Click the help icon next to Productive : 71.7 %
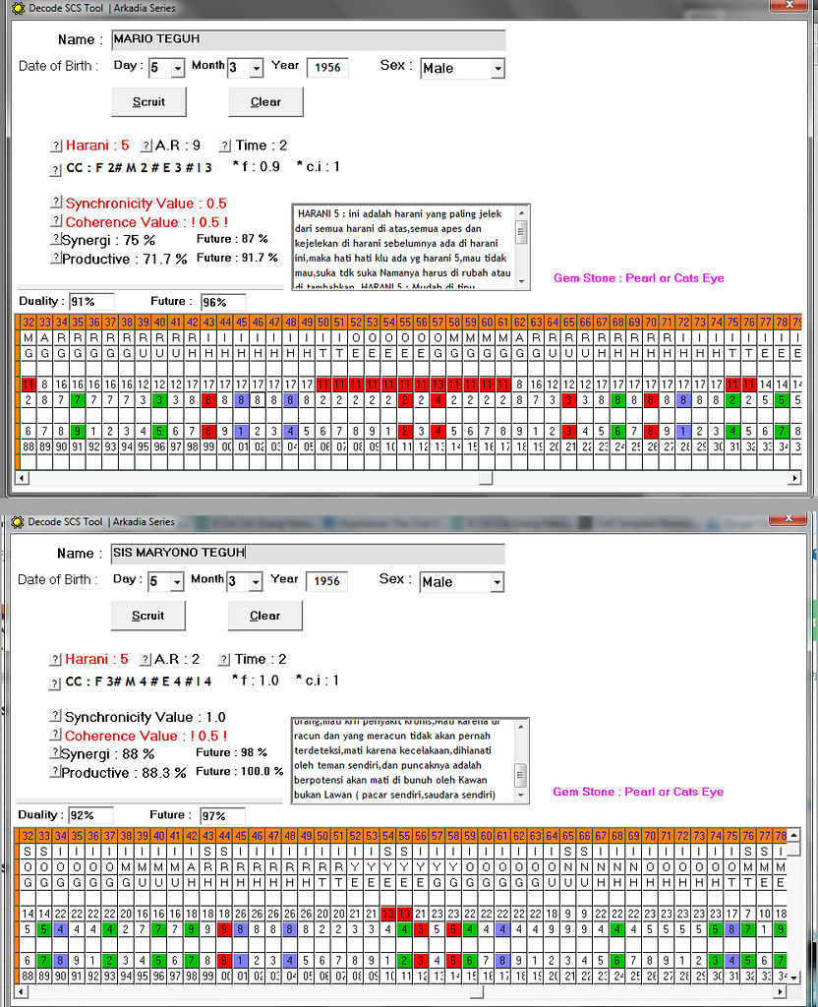Screen dimensions: 818x1007 click(55, 259)
